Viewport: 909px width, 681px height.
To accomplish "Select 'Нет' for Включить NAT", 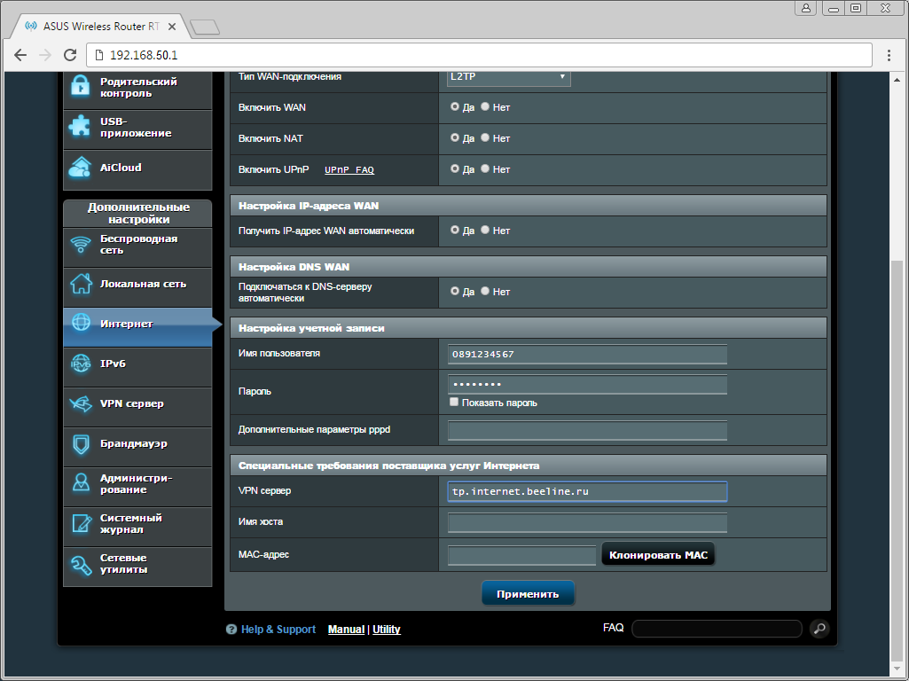I will pyautogui.click(x=485, y=138).
